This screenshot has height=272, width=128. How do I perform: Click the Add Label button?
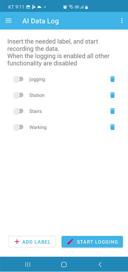pos(32,242)
